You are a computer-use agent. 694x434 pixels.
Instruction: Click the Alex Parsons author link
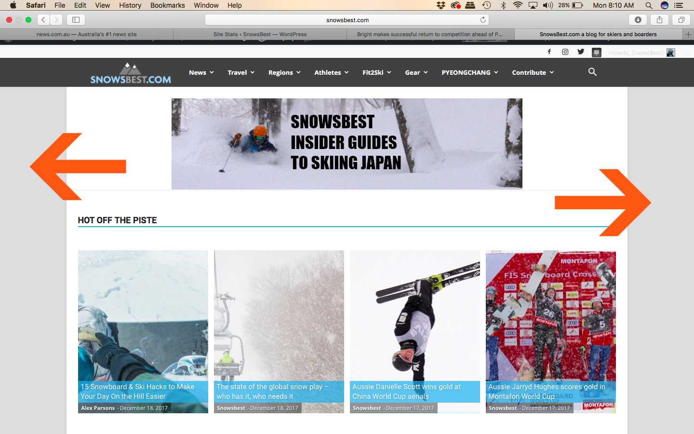coord(98,408)
